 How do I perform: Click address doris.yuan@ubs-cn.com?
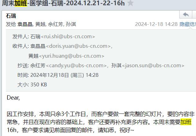click(x=78, y=46)
